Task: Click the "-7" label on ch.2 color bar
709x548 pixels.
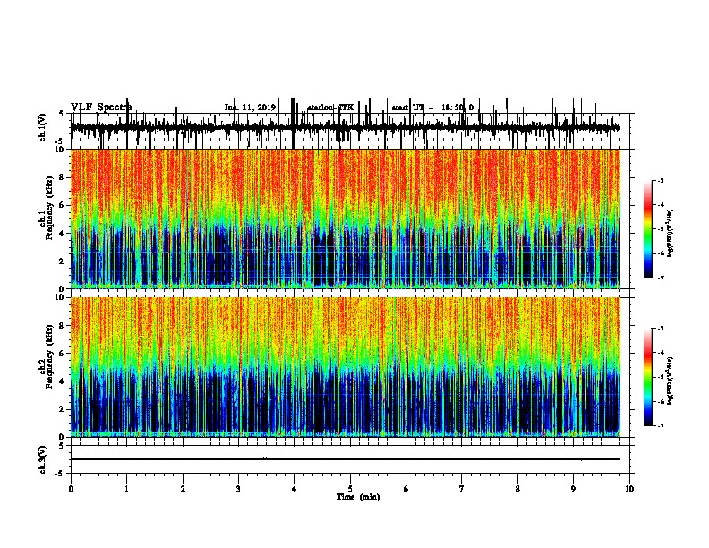Action: click(x=660, y=426)
